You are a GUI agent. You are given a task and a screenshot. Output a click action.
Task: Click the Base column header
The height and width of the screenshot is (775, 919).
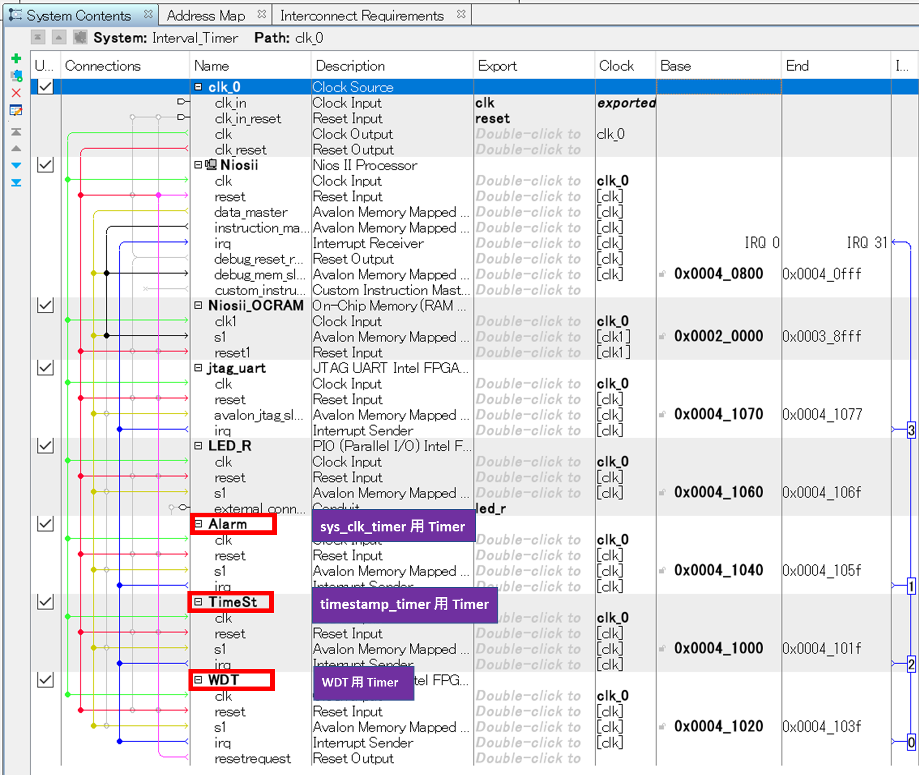click(x=675, y=66)
